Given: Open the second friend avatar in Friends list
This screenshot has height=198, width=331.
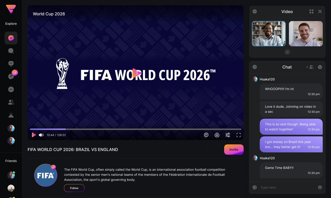Looking at the screenshot, I should pos(11,188).
